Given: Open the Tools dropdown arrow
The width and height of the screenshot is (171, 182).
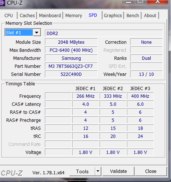Looking at the screenshot, I should pos(98,171).
